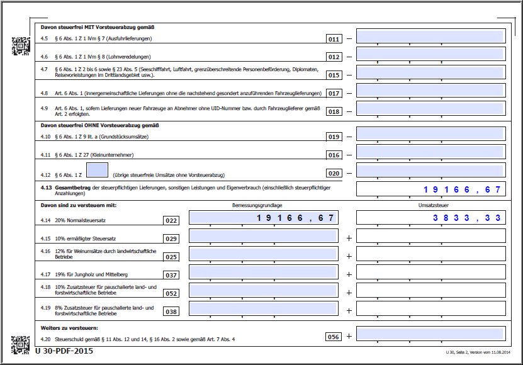Click code box 018
Viewport: 523px width, 365px height.
click(334, 112)
